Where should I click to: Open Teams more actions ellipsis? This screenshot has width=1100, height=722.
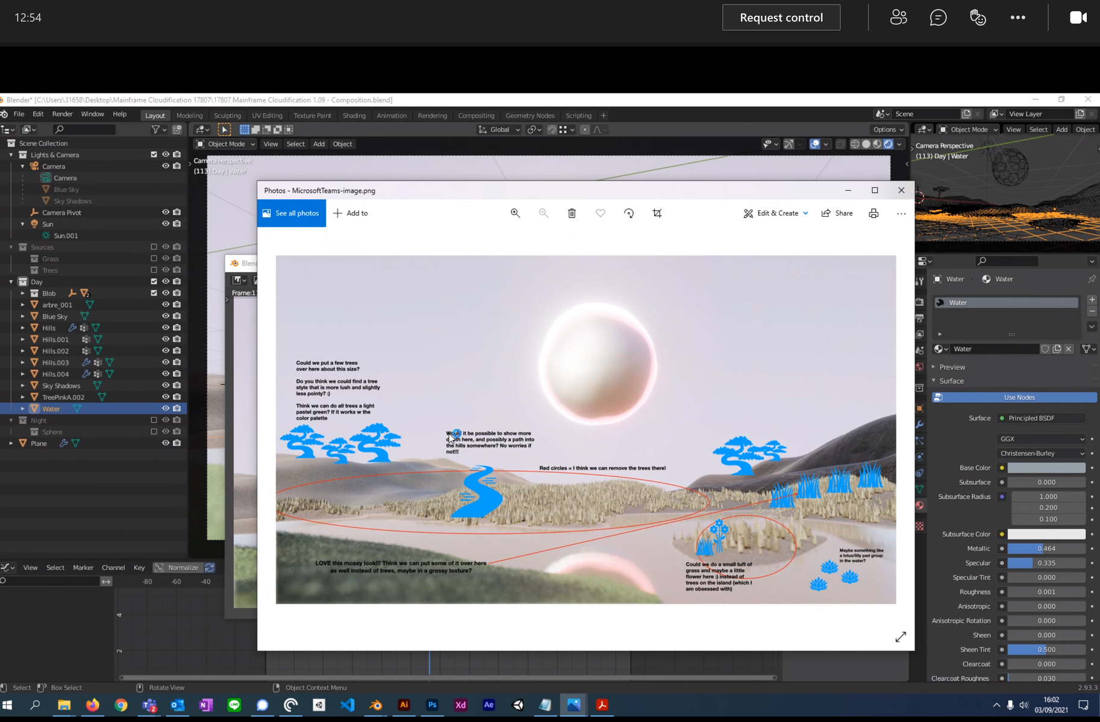[1018, 17]
